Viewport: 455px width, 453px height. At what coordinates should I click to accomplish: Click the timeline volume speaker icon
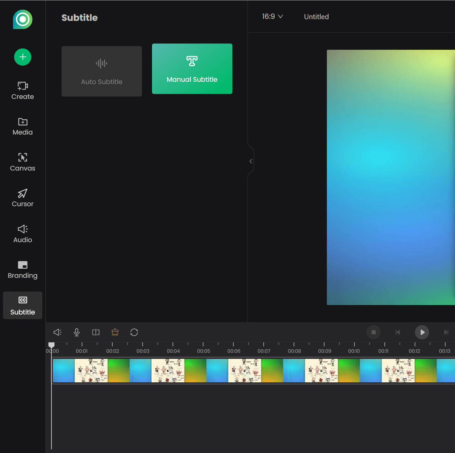point(58,332)
